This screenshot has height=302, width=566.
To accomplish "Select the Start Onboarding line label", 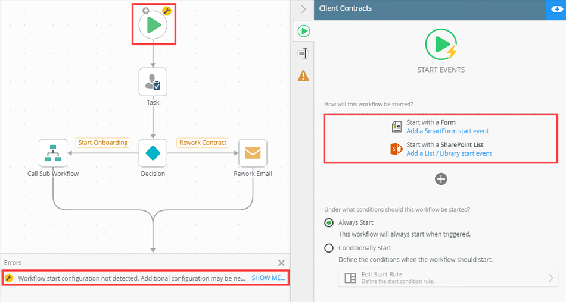I will click(x=103, y=143).
